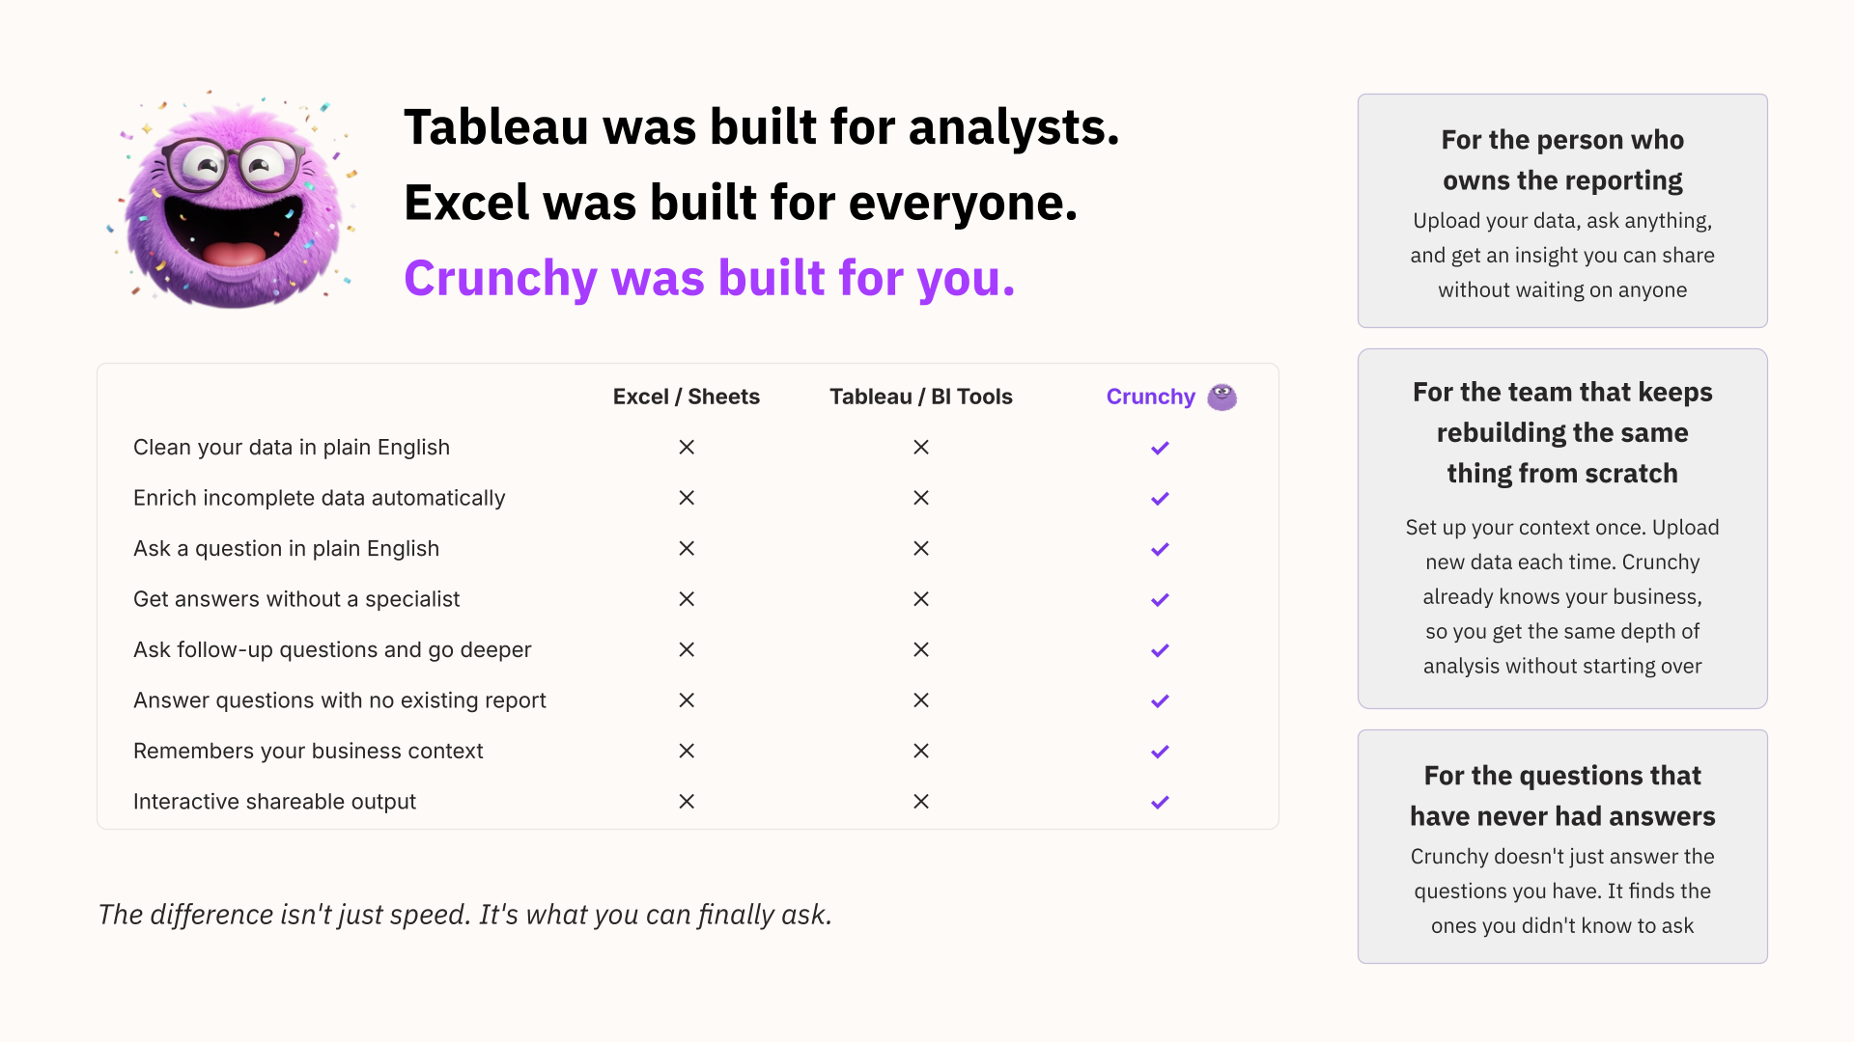1854x1042 pixels.
Task: Click Tableau X mark for Clean your data row
Action: click(x=921, y=447)
